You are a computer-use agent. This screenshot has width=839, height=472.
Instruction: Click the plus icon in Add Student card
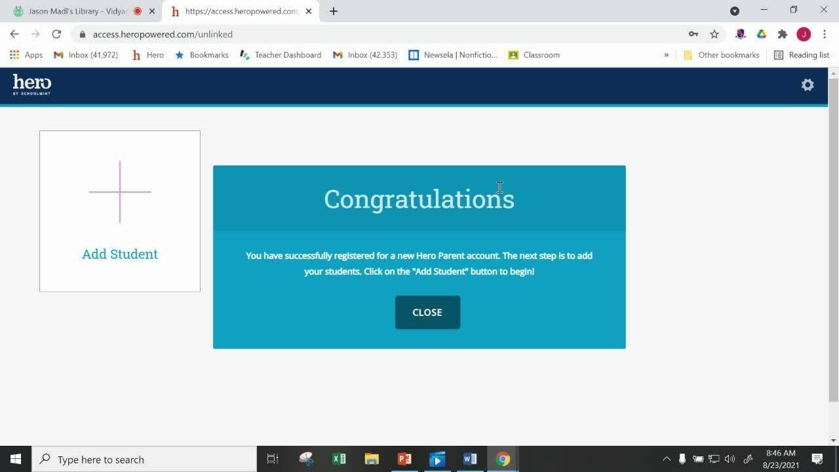[120, 192]
